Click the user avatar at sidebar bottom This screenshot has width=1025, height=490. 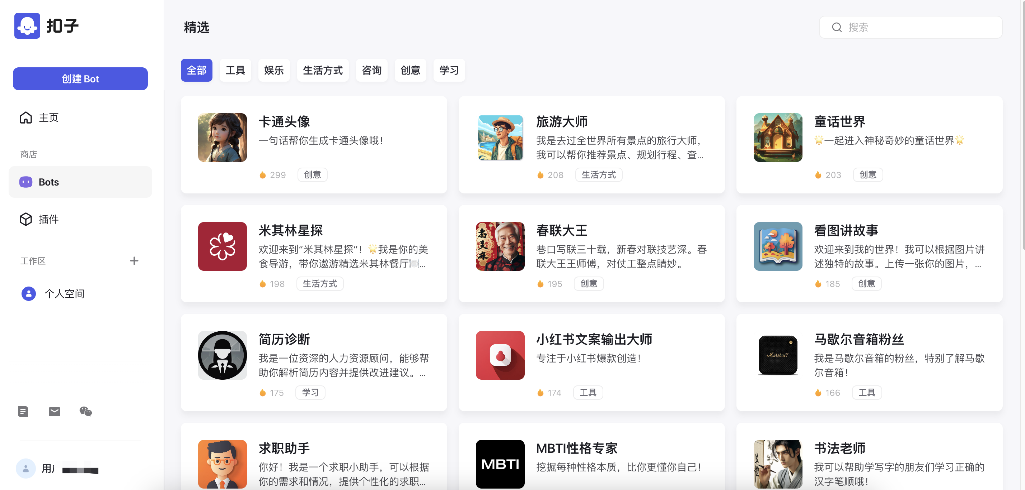coord(26,469)
